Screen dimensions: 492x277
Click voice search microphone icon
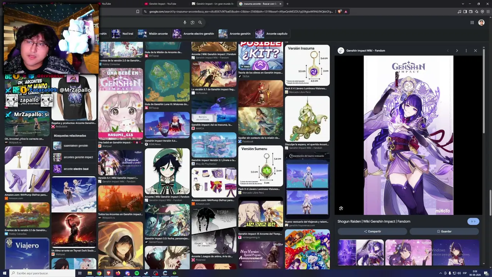[x=185, y=23]
